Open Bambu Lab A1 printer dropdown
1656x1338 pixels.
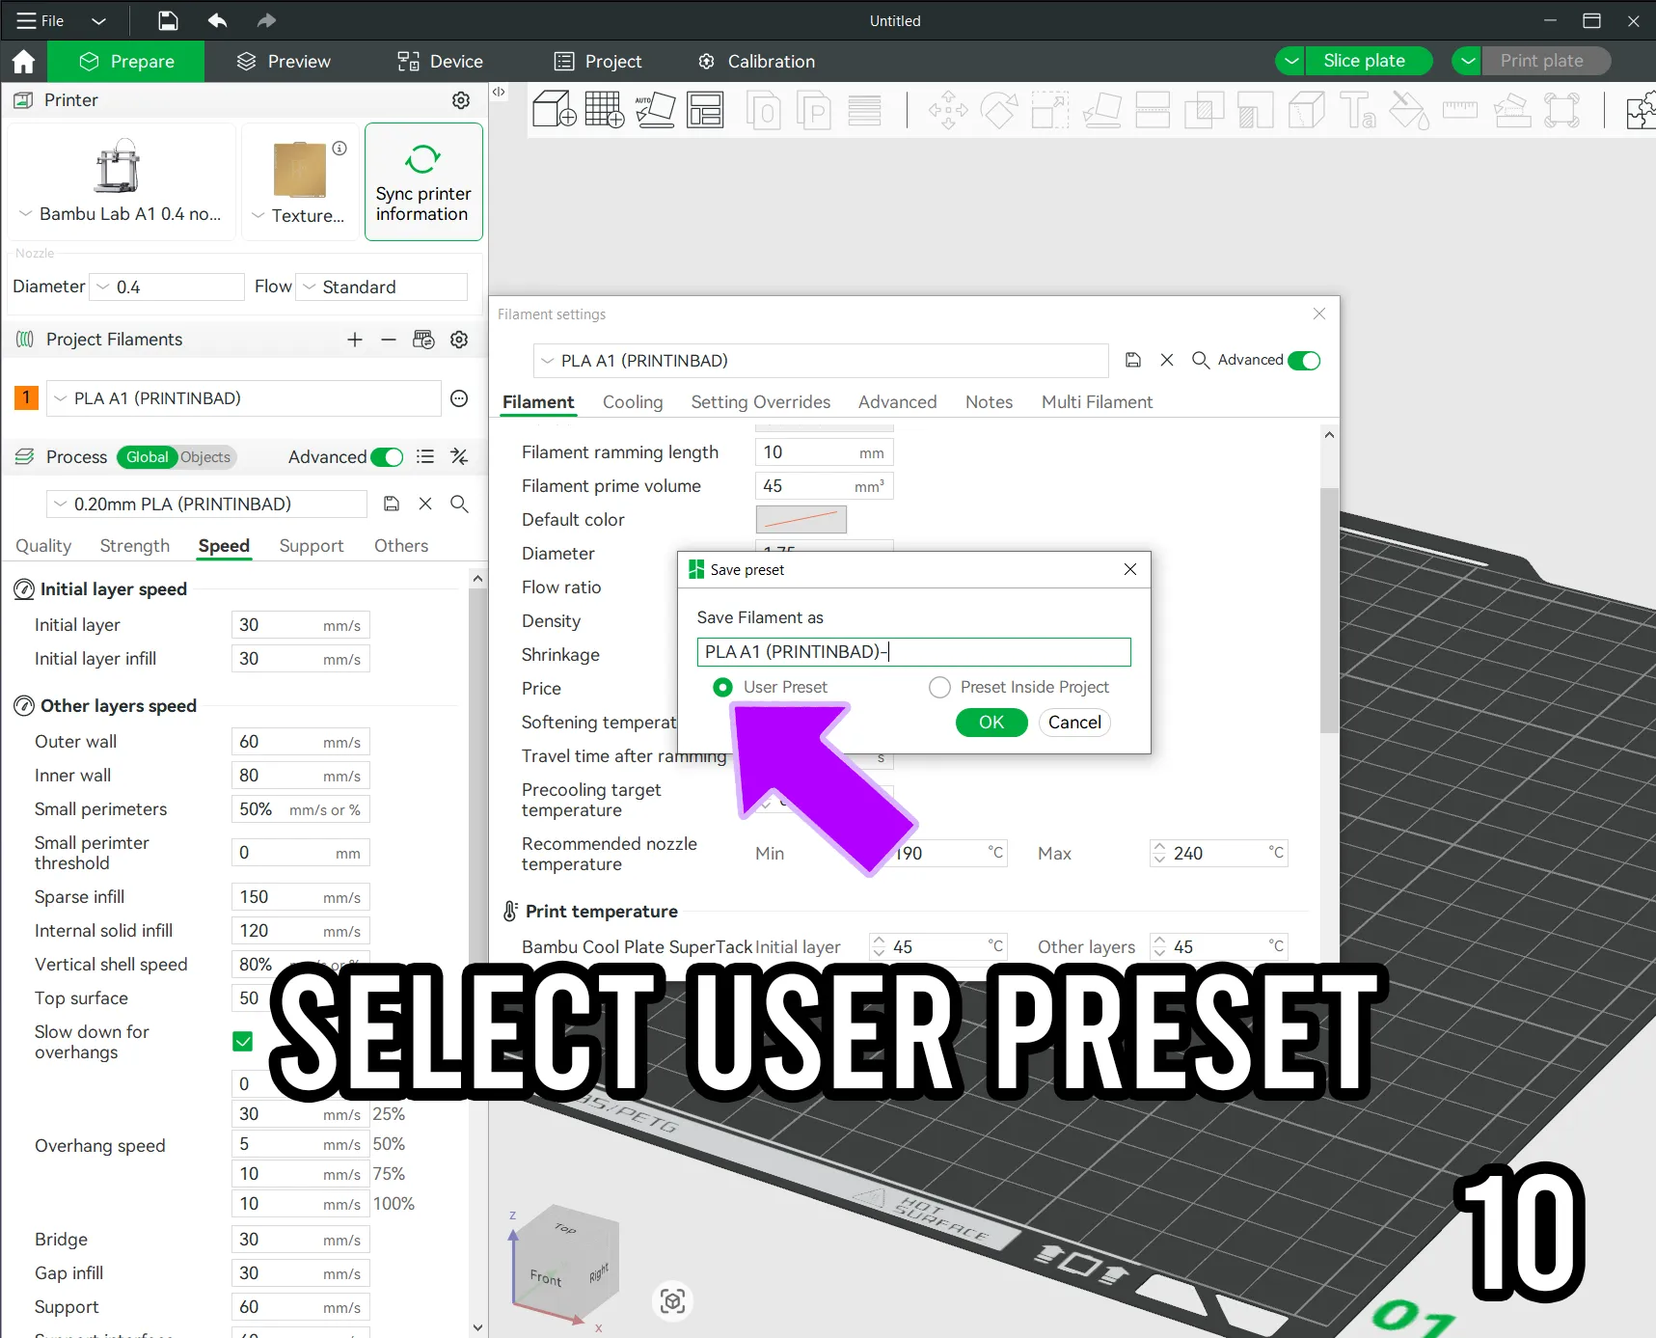point(122,214)
